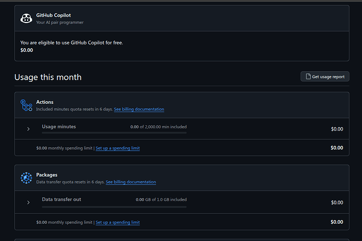Download the Get usage report
The width and height of the screenshot is (362, 241).
325,76
